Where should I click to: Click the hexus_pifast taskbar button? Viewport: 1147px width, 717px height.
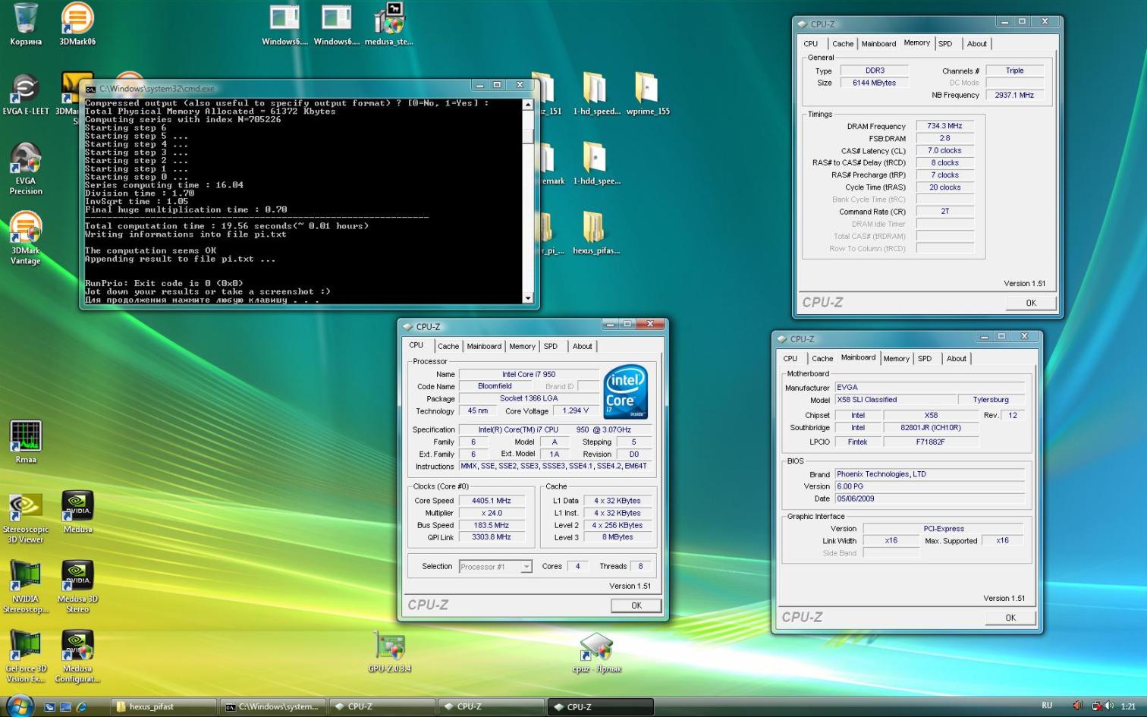coord(163,706)
